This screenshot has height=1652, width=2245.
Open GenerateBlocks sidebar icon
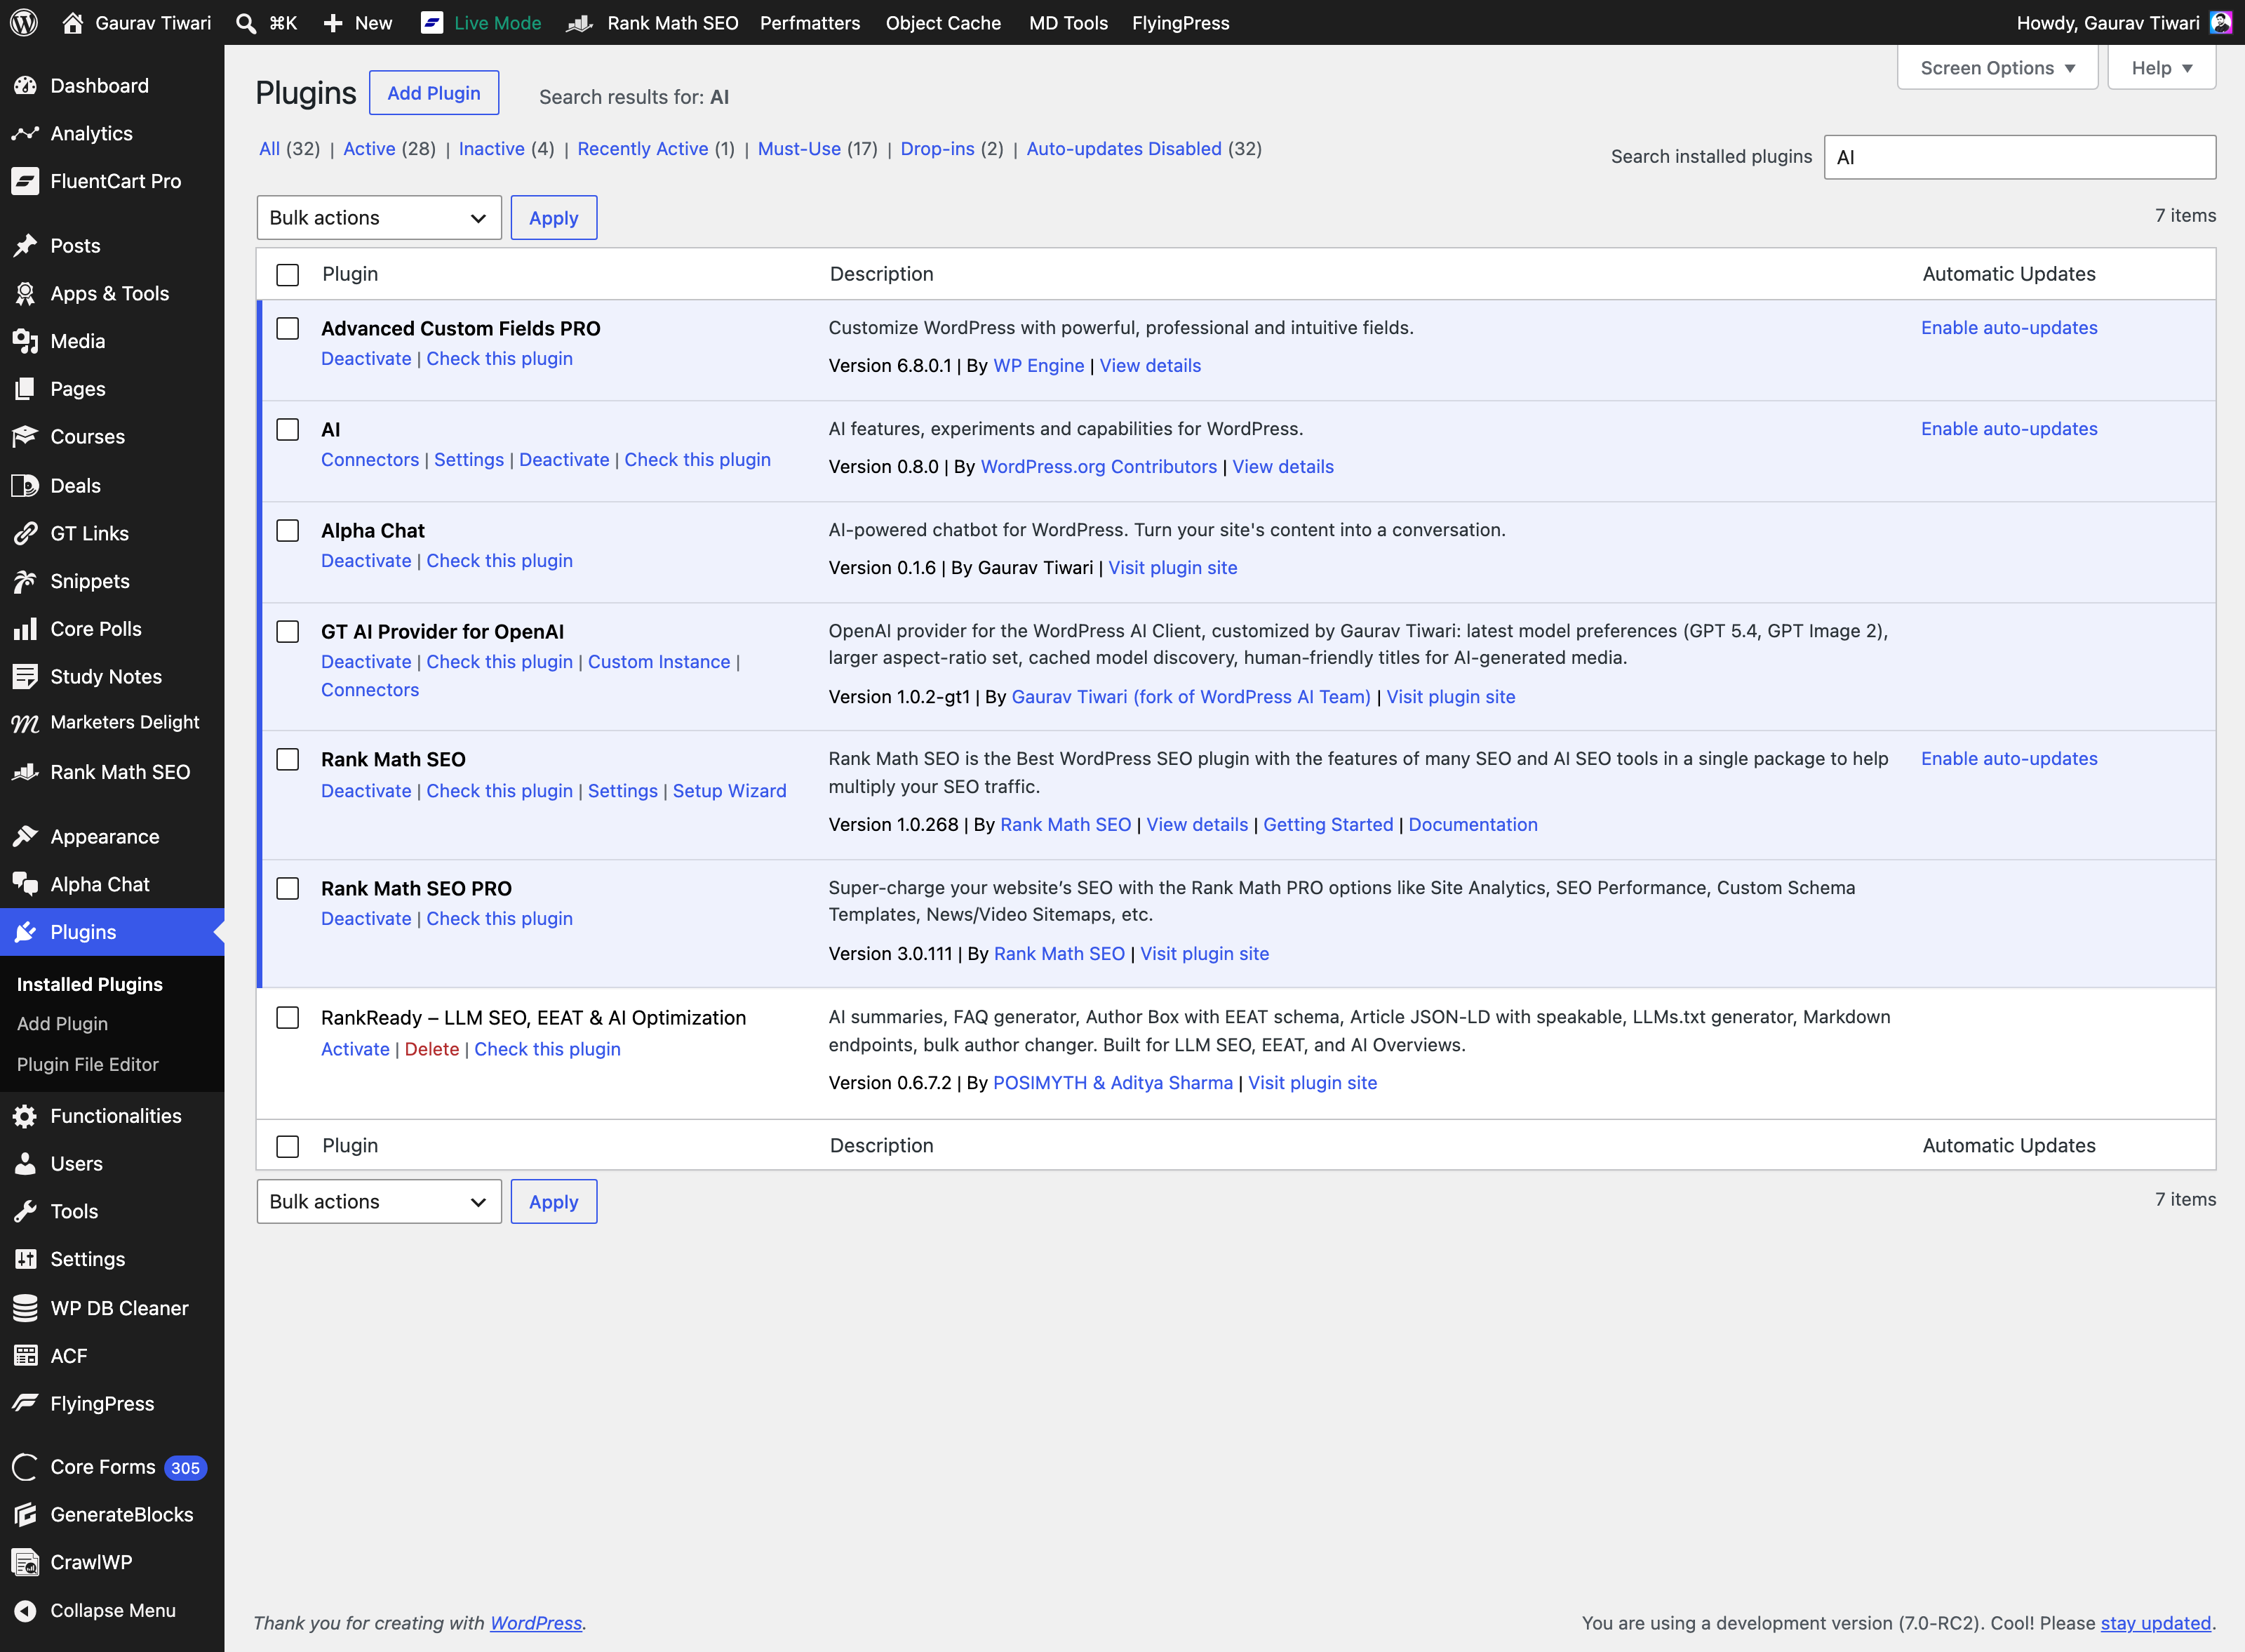click(x=25, y=1514)
